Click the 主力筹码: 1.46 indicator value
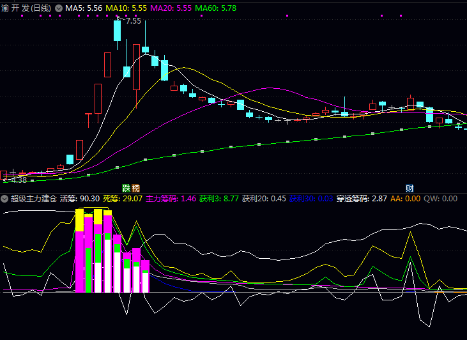The width and height of the screenshot is (467, 340). click(x=171, y=199)
